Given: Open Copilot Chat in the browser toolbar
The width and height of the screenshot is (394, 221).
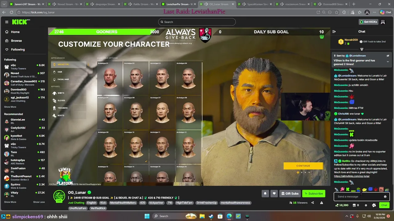Looking at the screenshot, I should [x=386, y=12].
